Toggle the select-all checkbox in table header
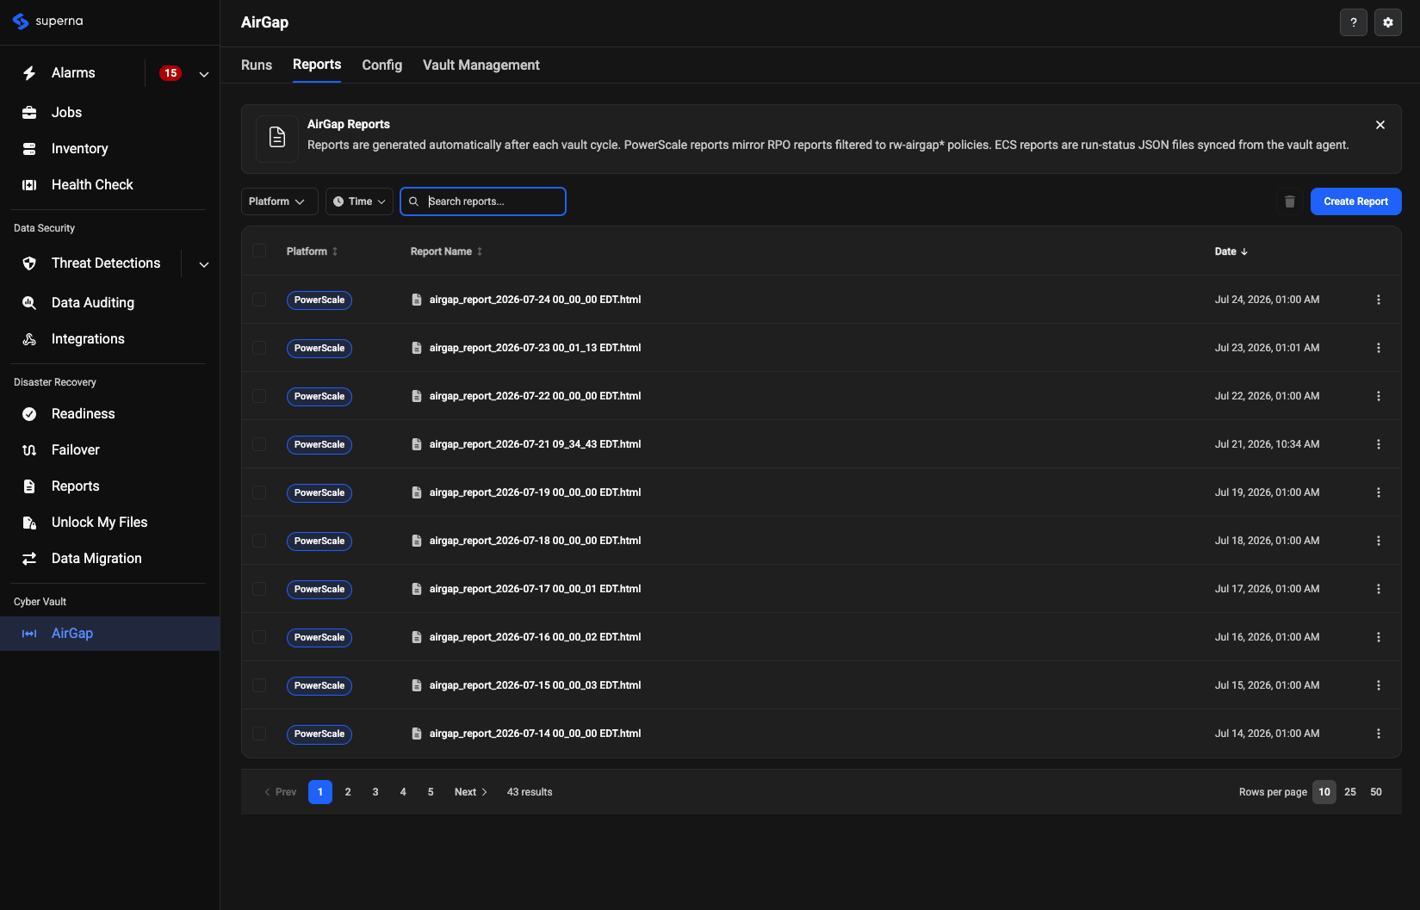1420x910 pixels. coord(259,251)
